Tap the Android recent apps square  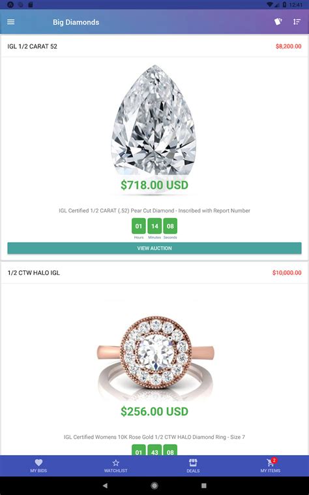click(204, 485)
